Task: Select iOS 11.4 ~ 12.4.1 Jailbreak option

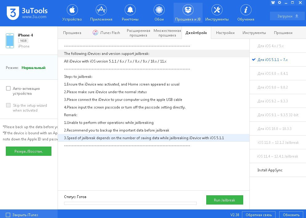Action: (x=278, y=156)
